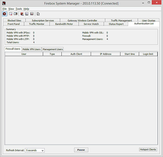
Task: Show the Blocked Sites tab
Action: pos(14,21)
